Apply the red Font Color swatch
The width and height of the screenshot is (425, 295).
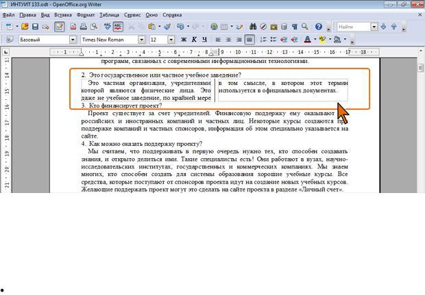[x=308, y=40]
